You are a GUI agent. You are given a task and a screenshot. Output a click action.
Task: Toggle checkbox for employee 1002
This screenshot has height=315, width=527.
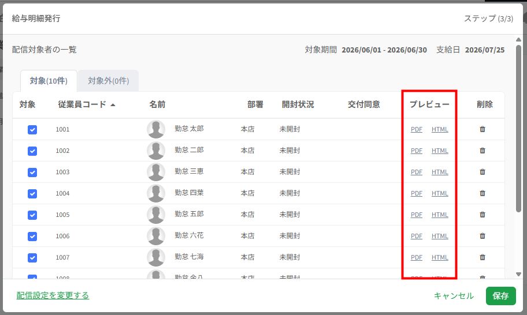32,151
